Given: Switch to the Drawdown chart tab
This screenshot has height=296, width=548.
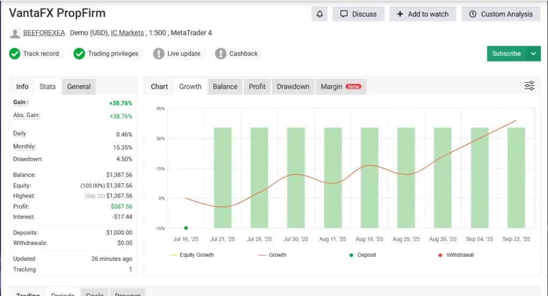Looking at the screenshot, I should (x=293, y=87).
